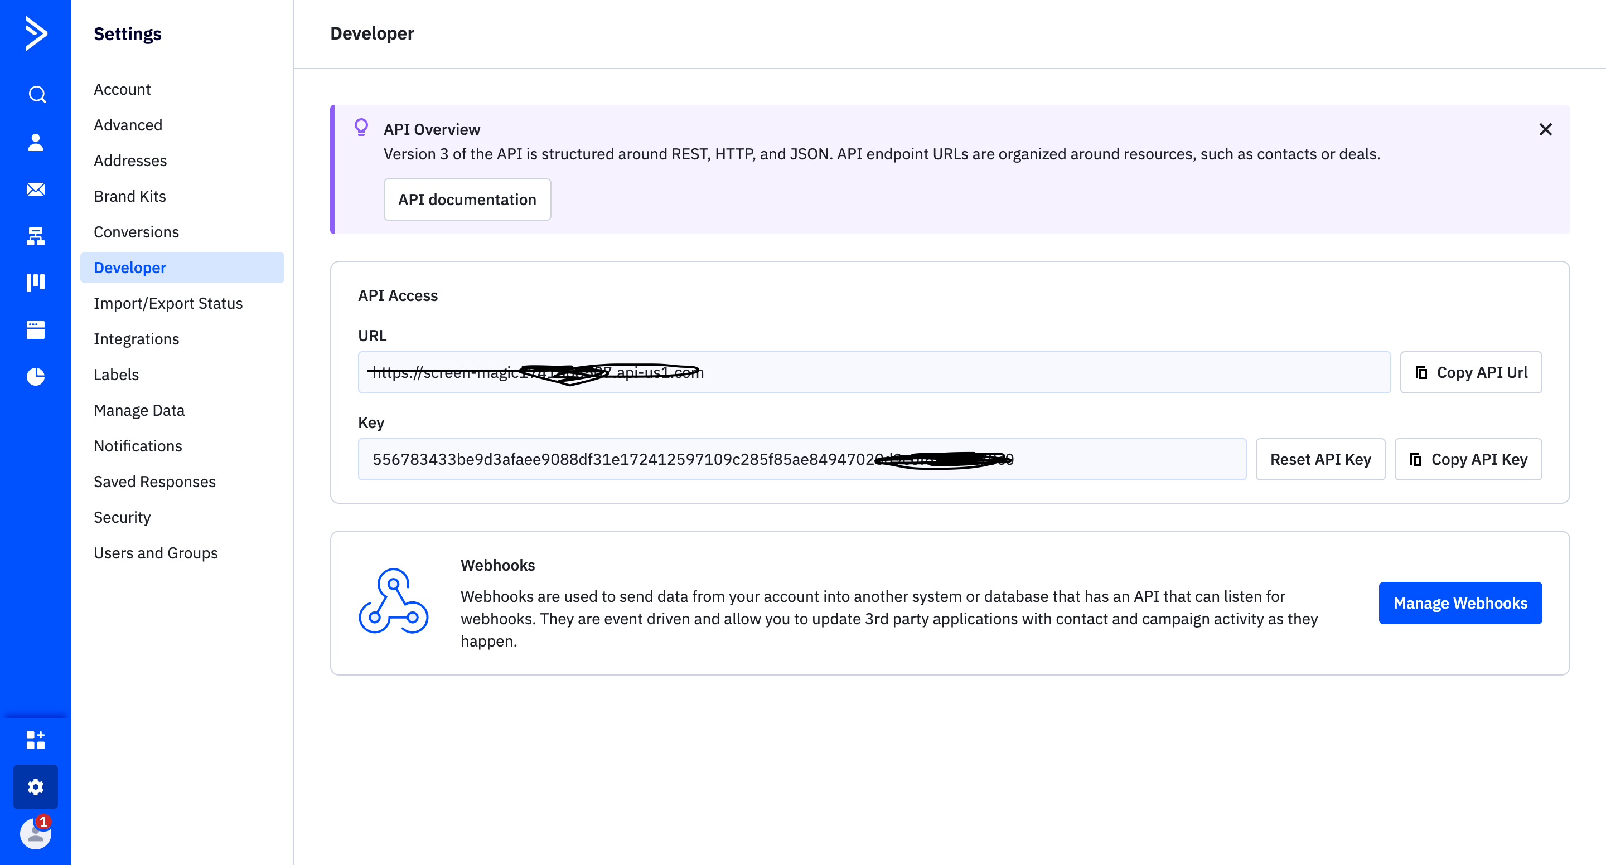This screenshot has width=1606, height=865.
Task: Click Reset API Key button
Action: pos(1320,459)
